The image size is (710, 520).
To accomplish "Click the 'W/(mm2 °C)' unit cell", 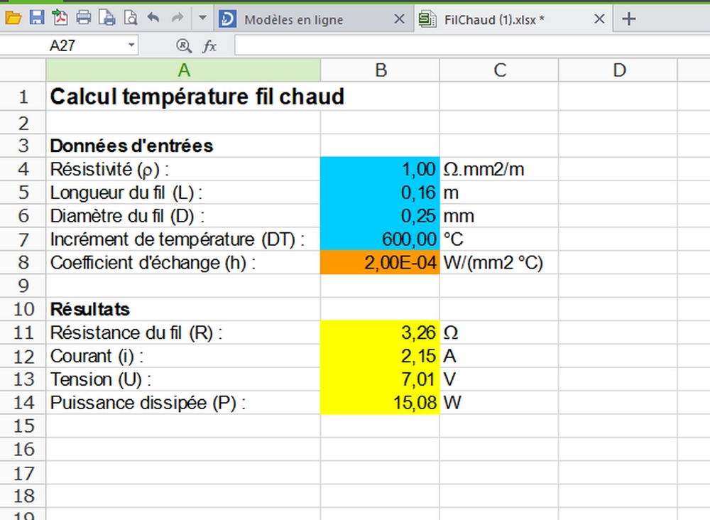I will click(x=499, y=263).
